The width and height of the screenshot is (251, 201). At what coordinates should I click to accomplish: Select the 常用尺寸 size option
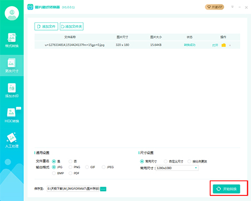tap(142, 161)
